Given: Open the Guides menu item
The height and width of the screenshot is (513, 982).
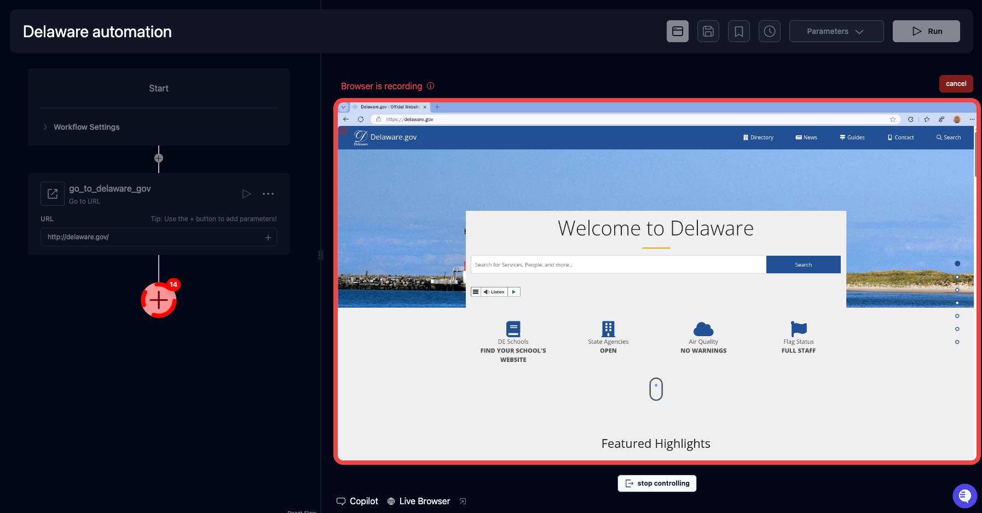Looking at the screenshot, I should tap(852, 137).
